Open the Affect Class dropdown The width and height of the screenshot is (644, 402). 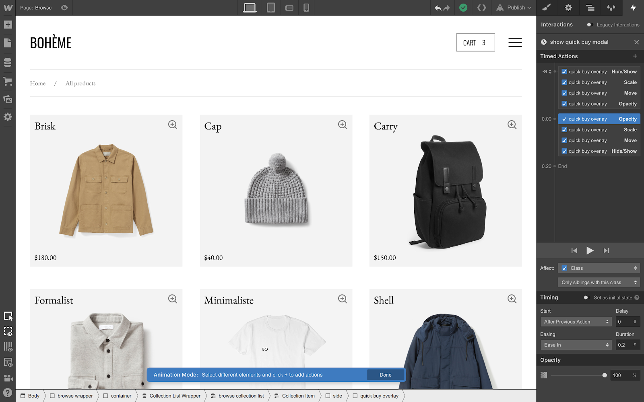(599, 268)
